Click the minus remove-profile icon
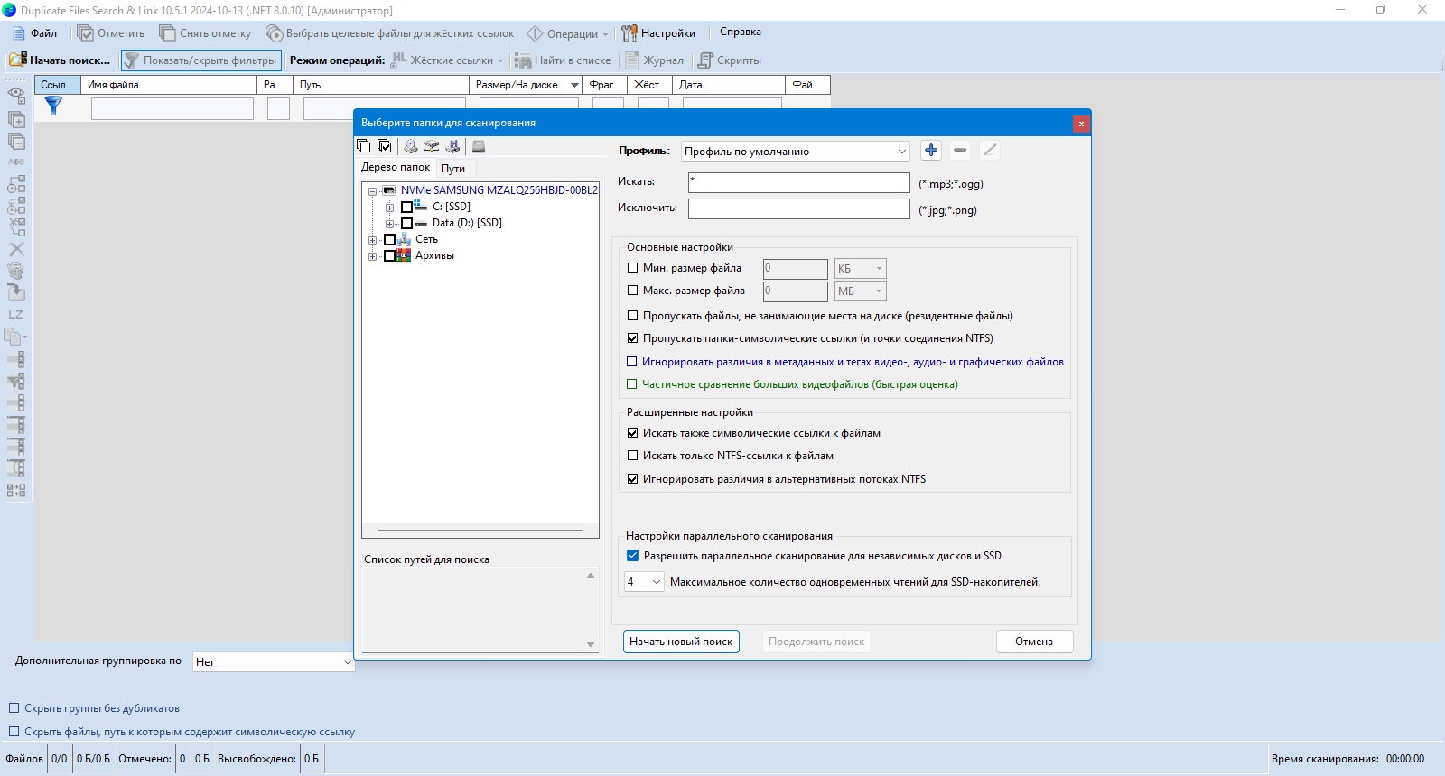1445x776 pixels. click(x=960, y=151)
